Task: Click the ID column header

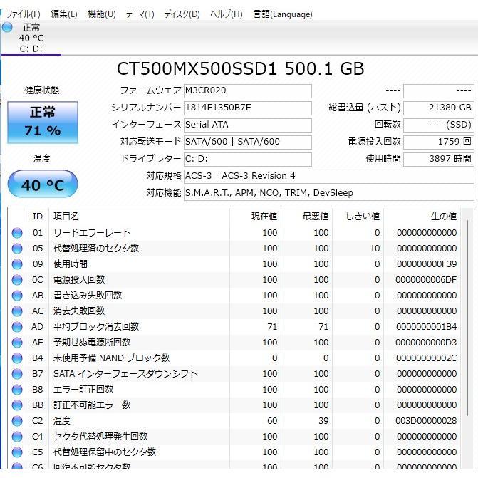Action: 38,217
